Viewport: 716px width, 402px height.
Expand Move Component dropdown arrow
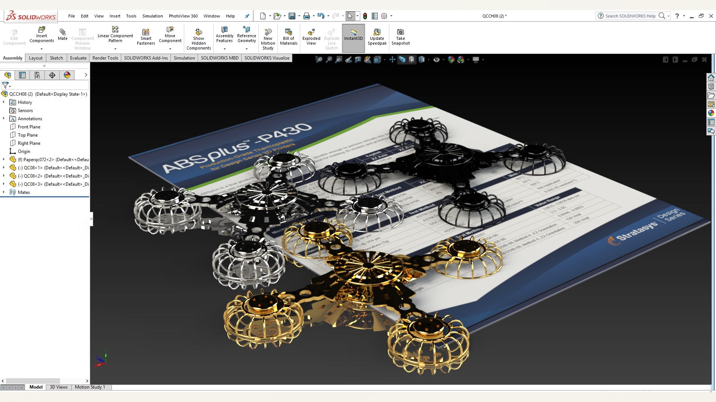170,49
